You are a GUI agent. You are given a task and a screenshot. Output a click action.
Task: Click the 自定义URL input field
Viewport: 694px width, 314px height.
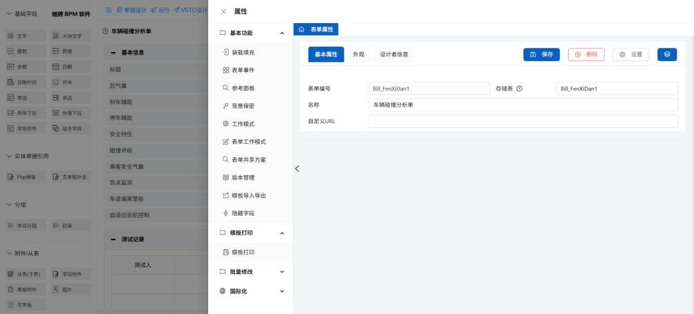tap(523, 121)
